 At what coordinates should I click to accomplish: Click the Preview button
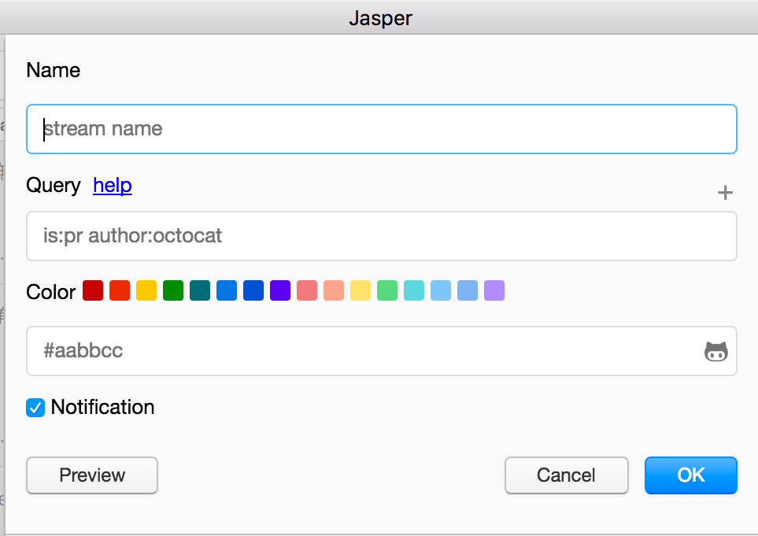tap(91, 475)
